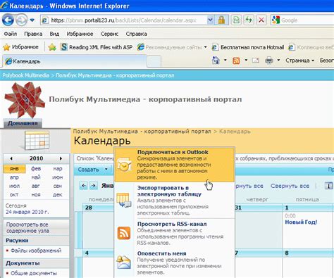Open Общие документы in sidebar
The width and height of the screenshot is (334, 278).
point(34,273)
